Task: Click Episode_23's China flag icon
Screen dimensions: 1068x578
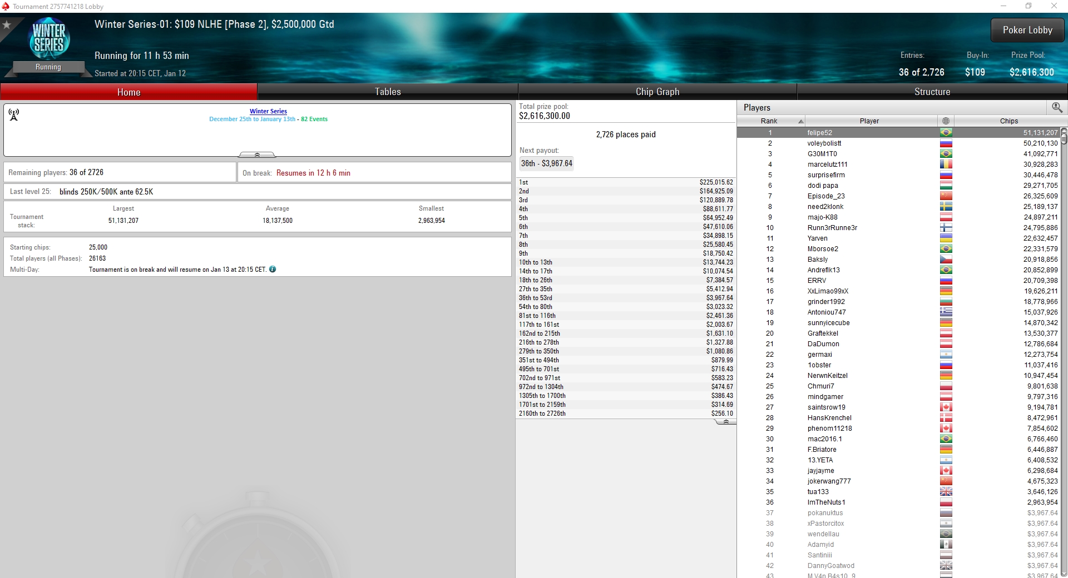Action: click(x=946, y=196)
